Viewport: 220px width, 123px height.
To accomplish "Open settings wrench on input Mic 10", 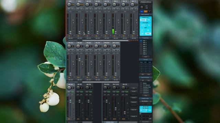I will [x=128, y=26].
